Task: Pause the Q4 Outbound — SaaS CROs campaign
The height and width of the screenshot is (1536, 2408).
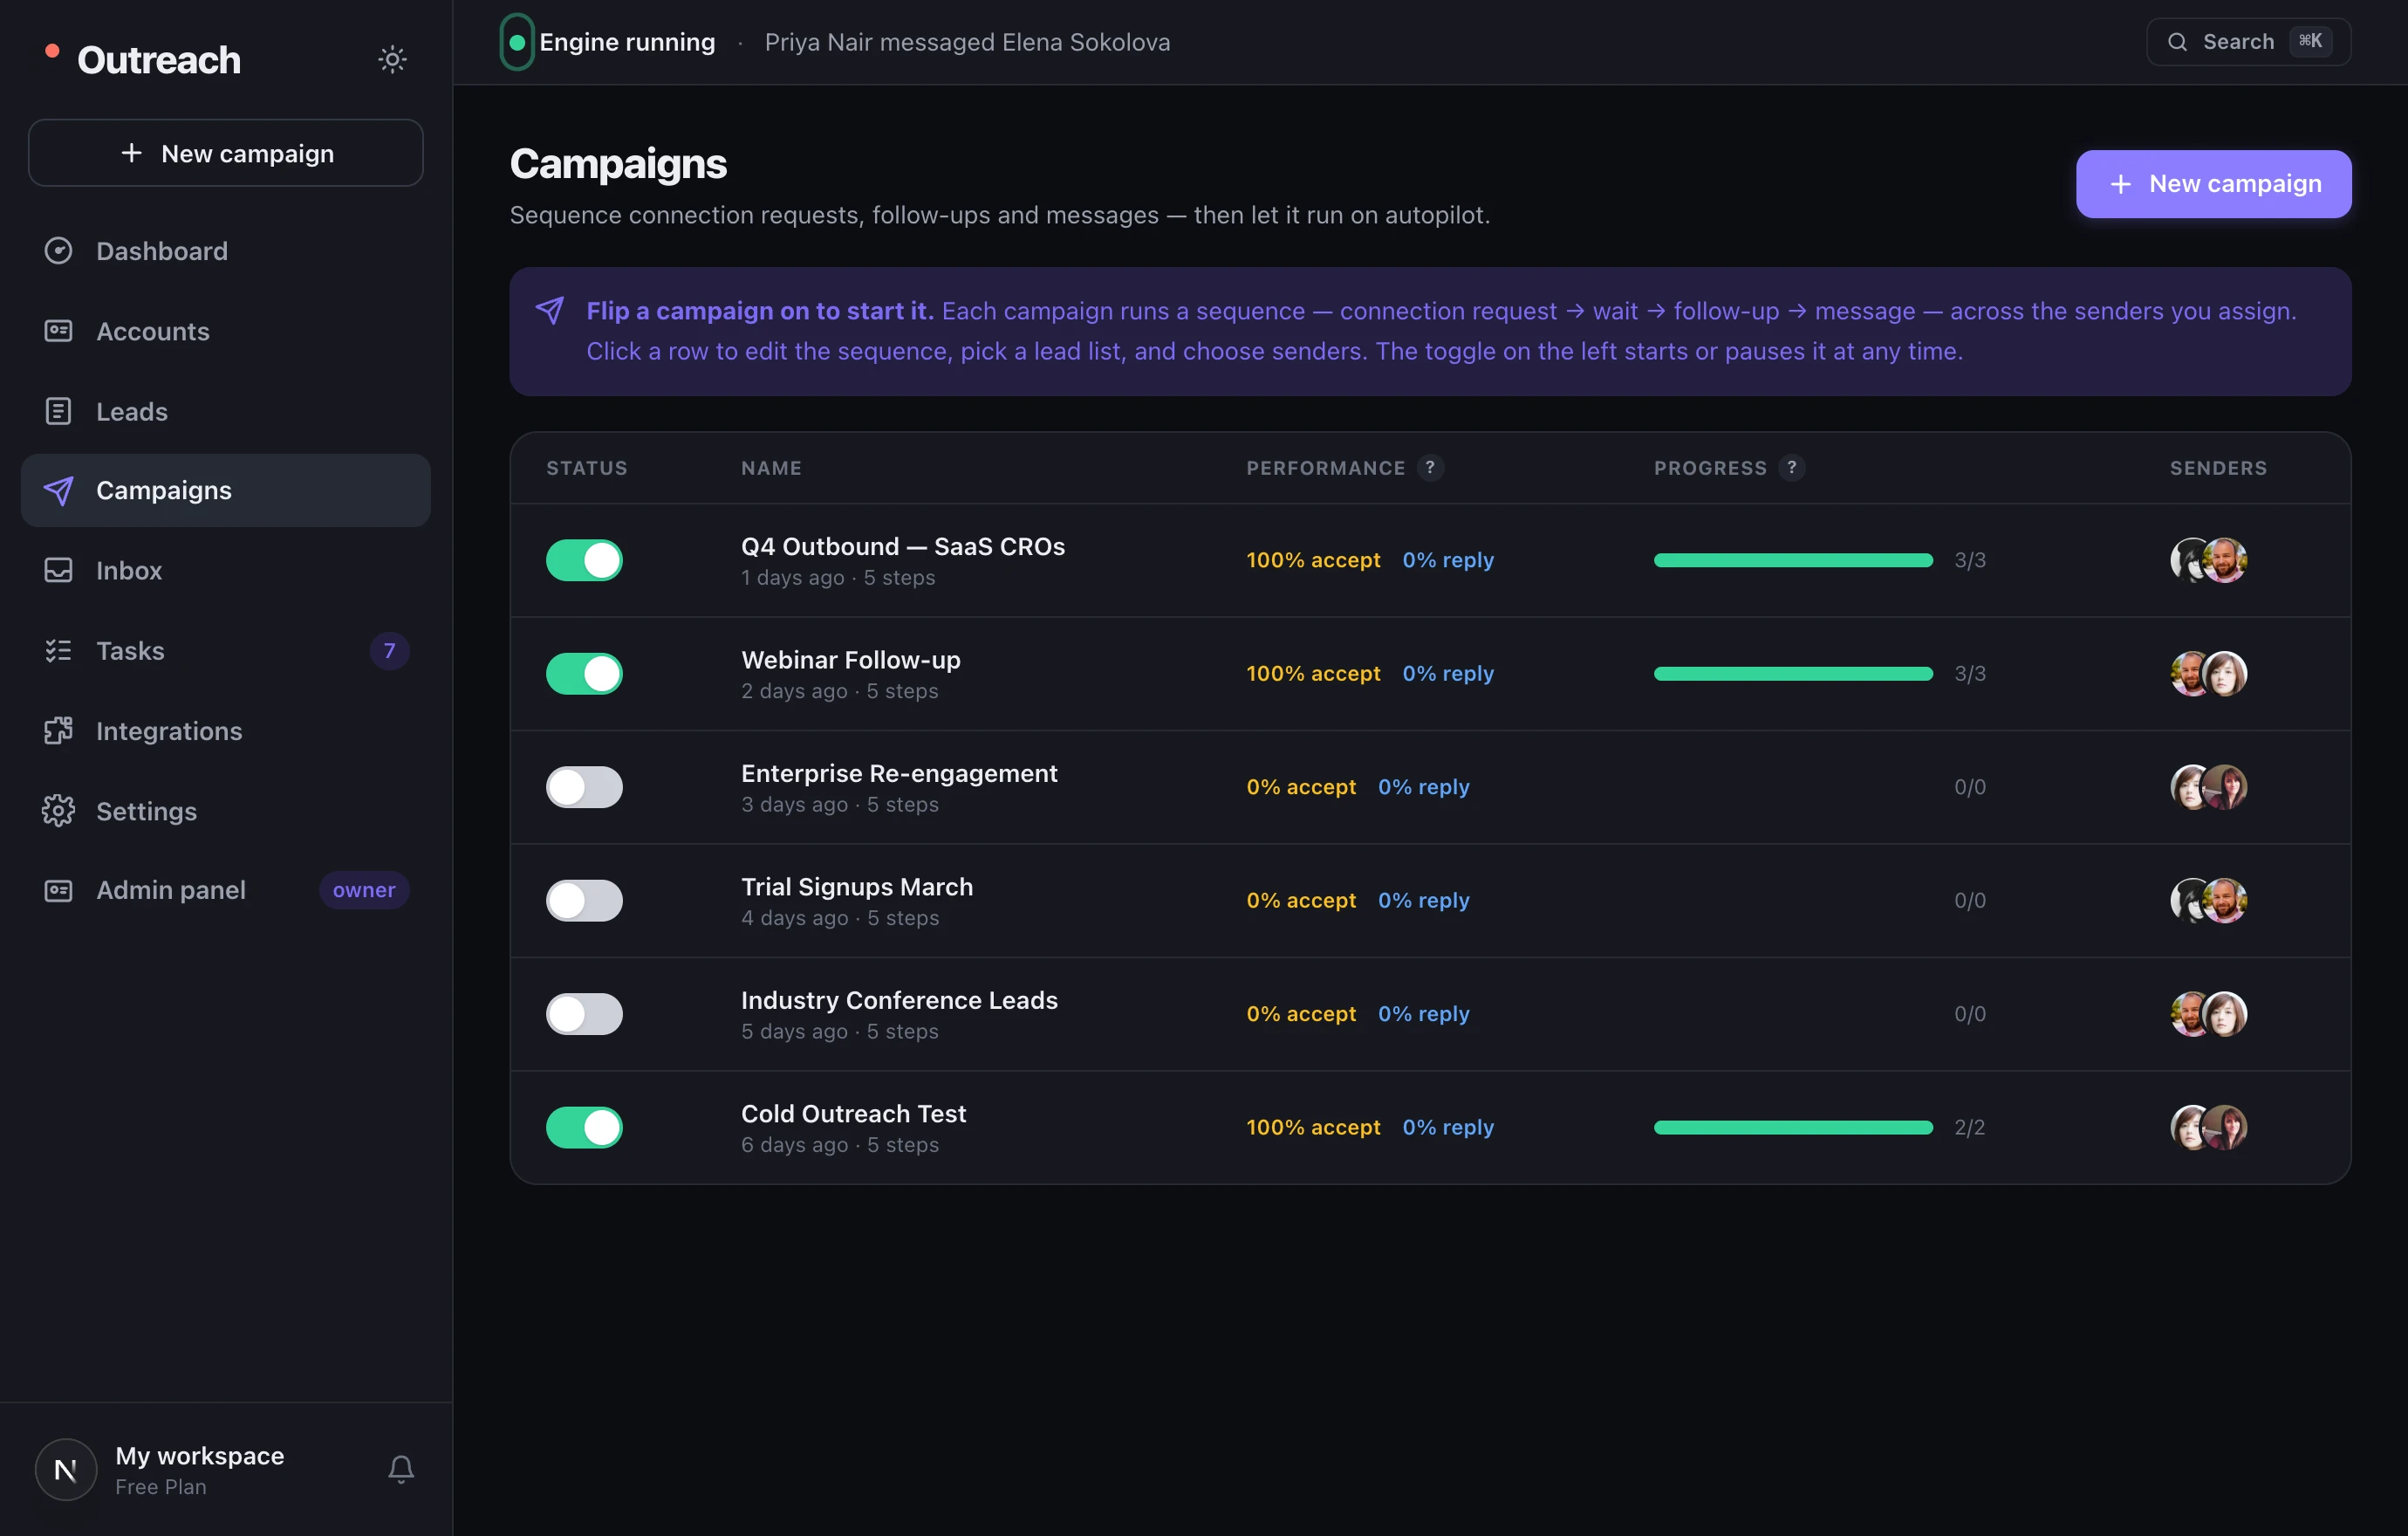Action: [x=584, y=560]
